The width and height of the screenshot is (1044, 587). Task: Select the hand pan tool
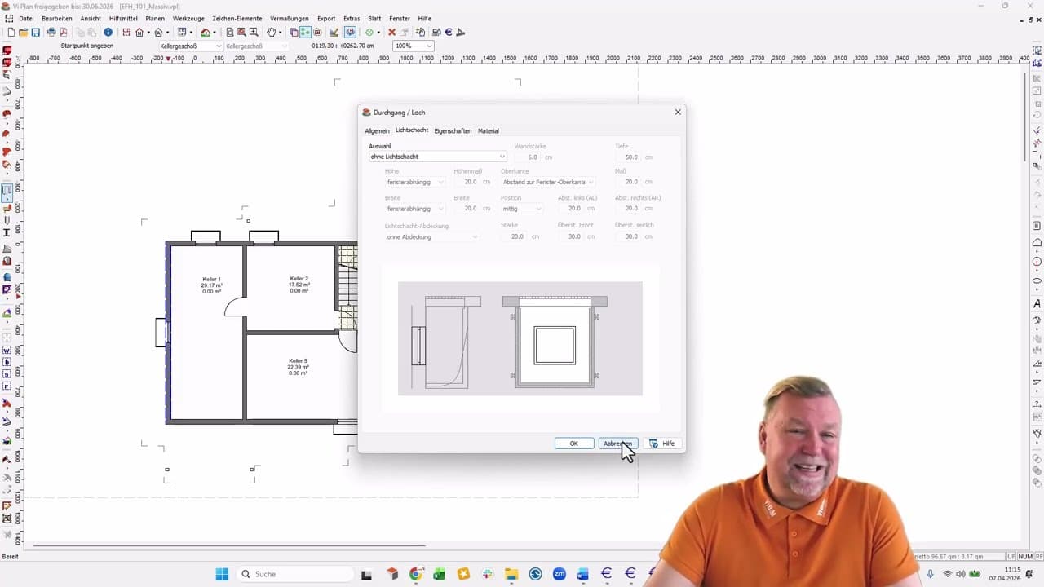coord(272,33)
